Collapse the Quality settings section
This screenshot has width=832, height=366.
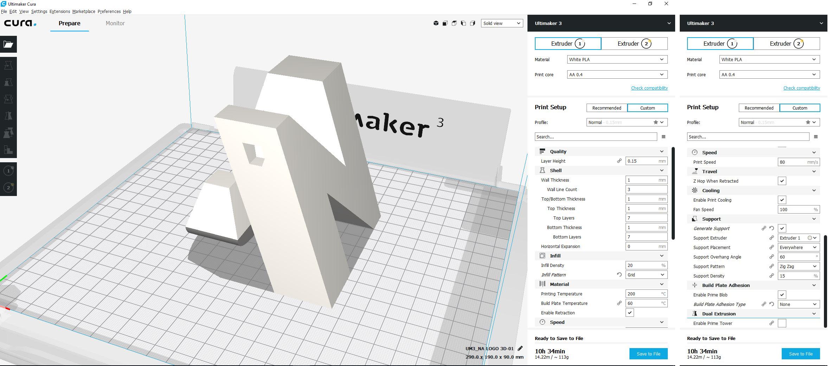click(x=601, y=151)
